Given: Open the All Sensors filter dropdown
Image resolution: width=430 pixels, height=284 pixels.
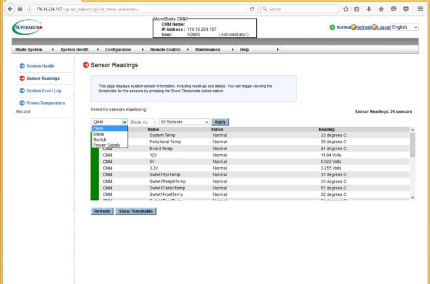Looking at the screenshot, I should coord(184,122).
